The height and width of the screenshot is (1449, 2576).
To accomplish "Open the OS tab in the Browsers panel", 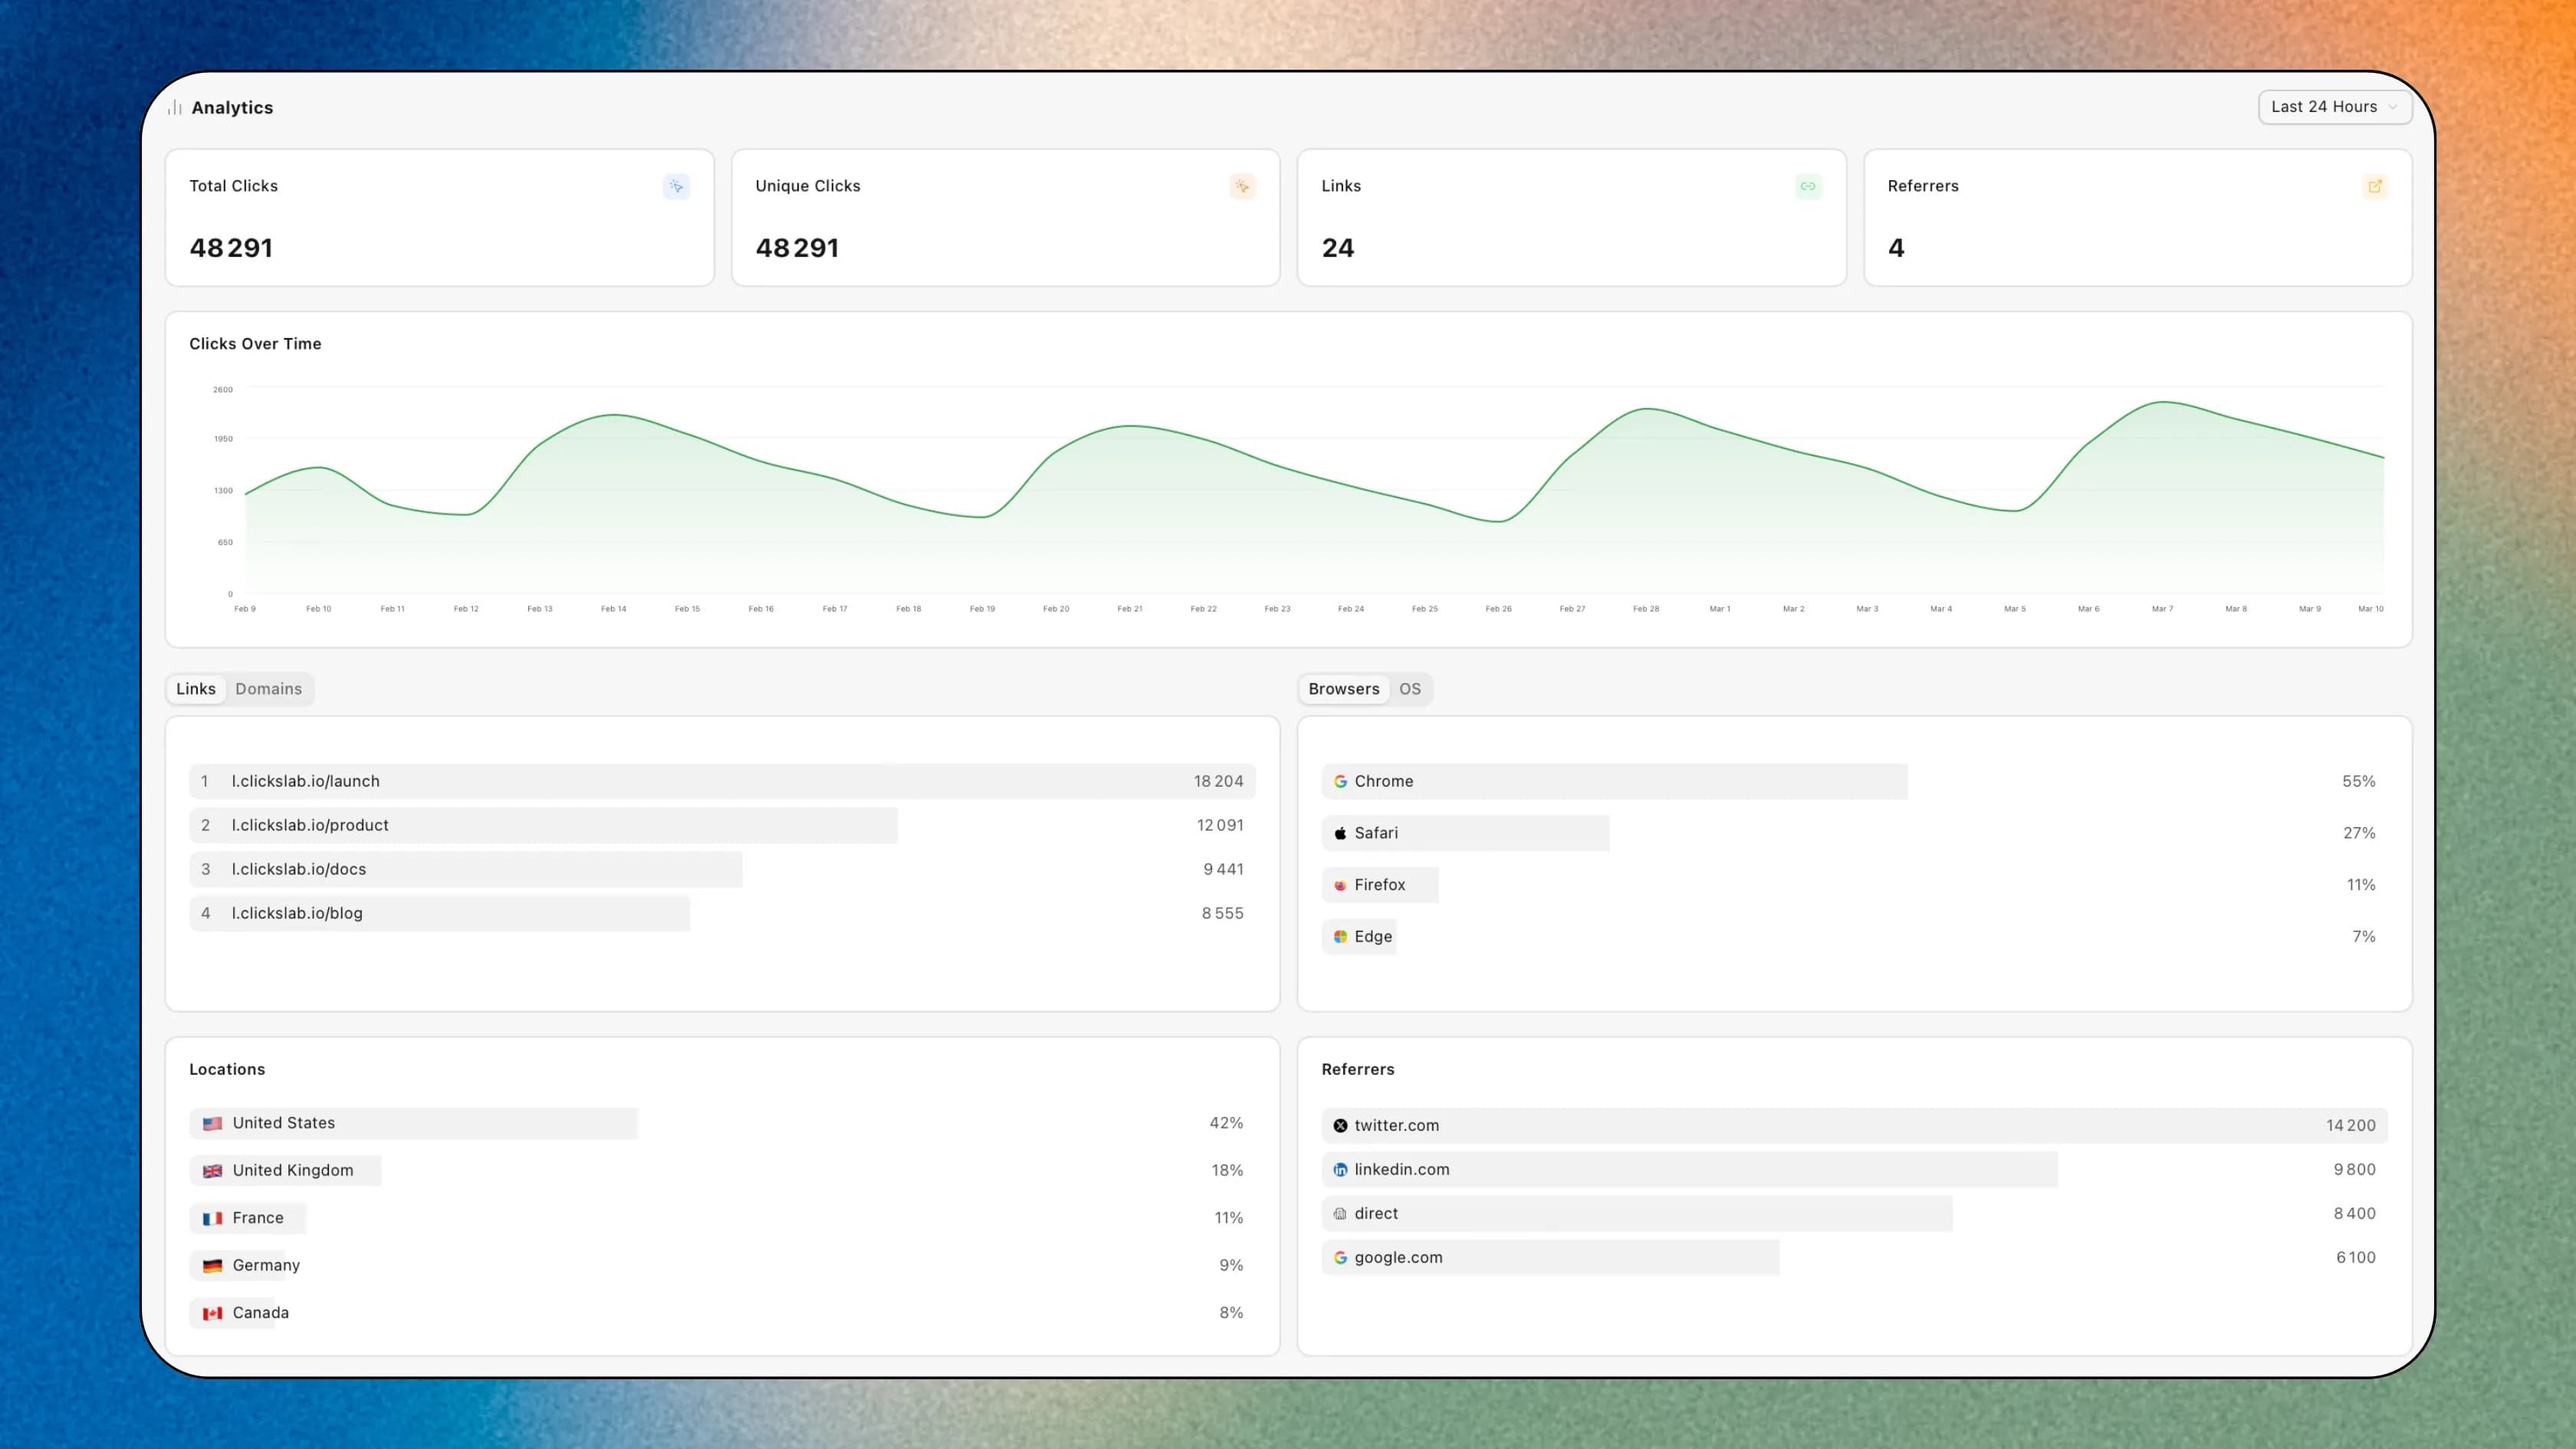I will (x=1410, y=689).
